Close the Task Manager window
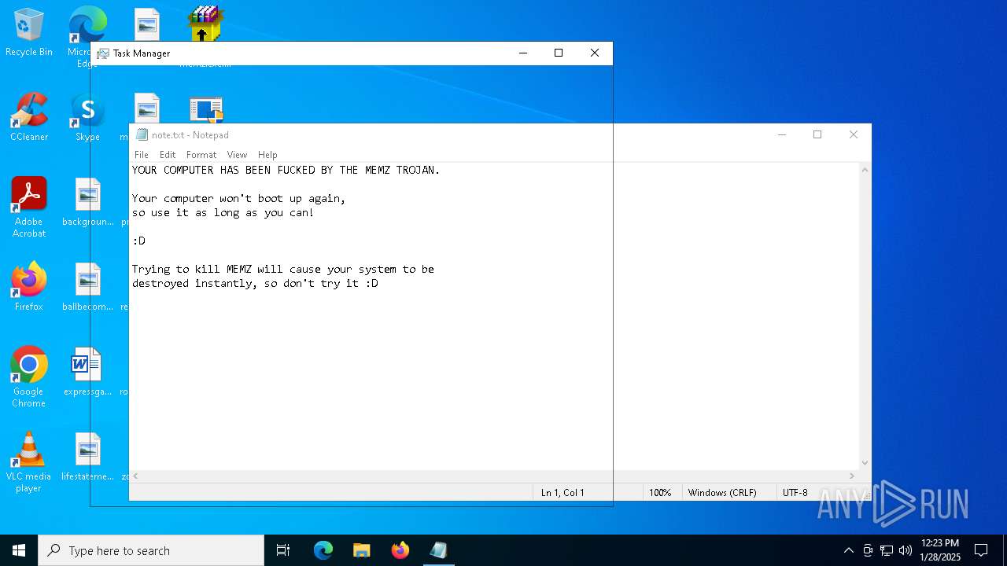This screenshot has width=1007, height=566. coord(595,53)
